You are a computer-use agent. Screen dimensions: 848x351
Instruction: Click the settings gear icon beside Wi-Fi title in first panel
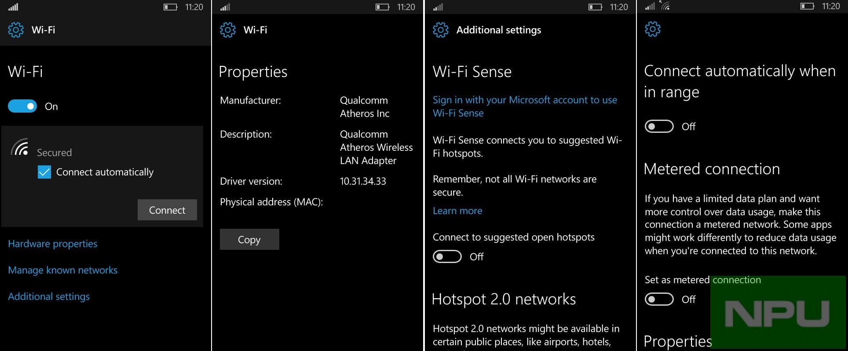(16, 30)
